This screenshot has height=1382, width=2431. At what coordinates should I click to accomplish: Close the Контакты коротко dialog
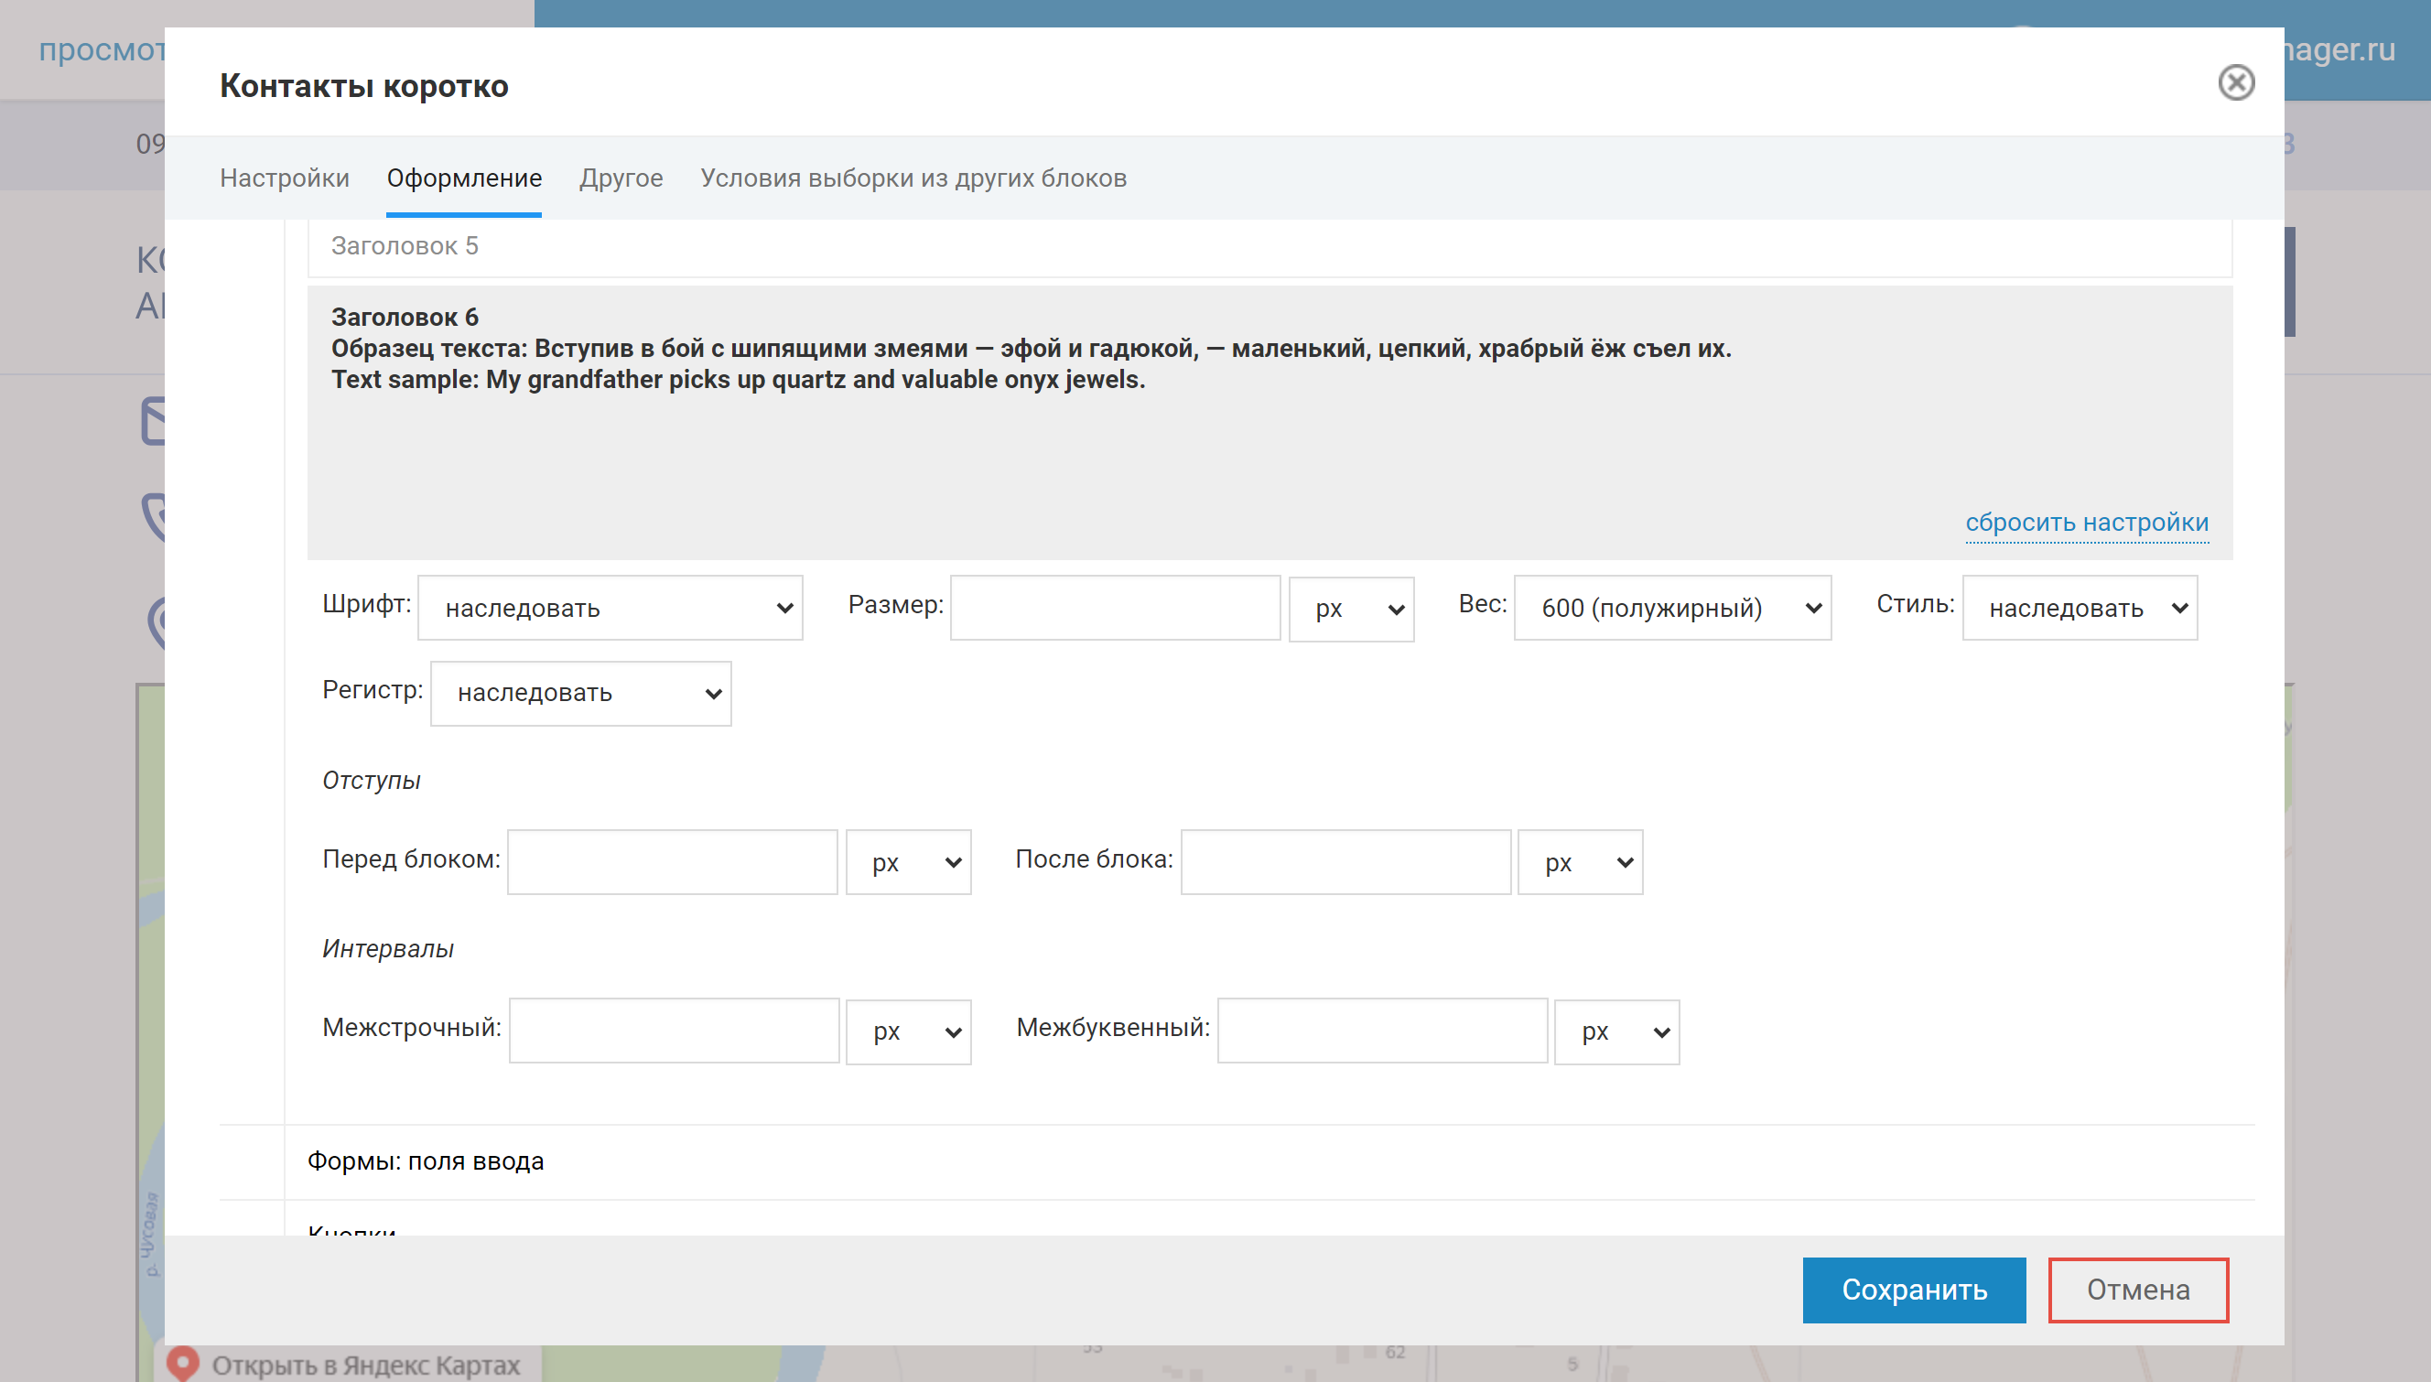pos(2234,82)
